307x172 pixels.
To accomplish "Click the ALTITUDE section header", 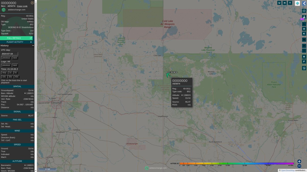I will [17, 161].
